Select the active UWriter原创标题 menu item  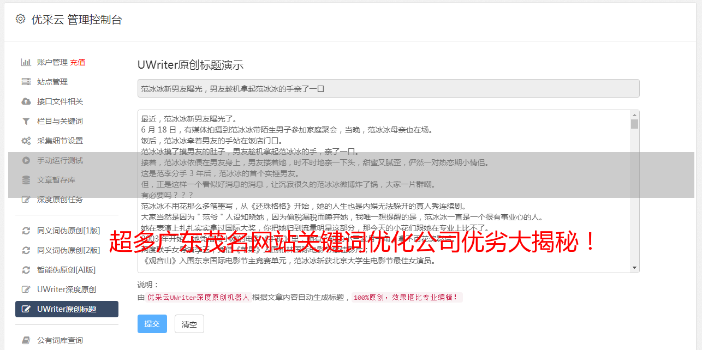click(x=67, y=309)
